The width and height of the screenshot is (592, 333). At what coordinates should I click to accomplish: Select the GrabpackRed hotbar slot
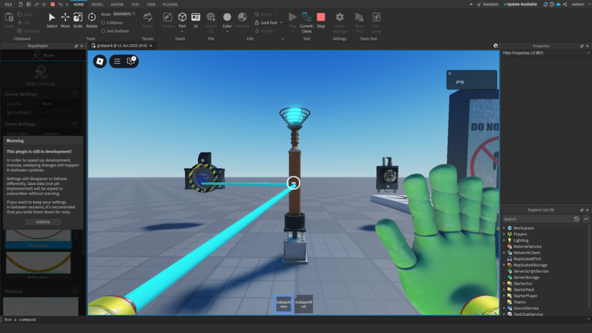[304, 304]
